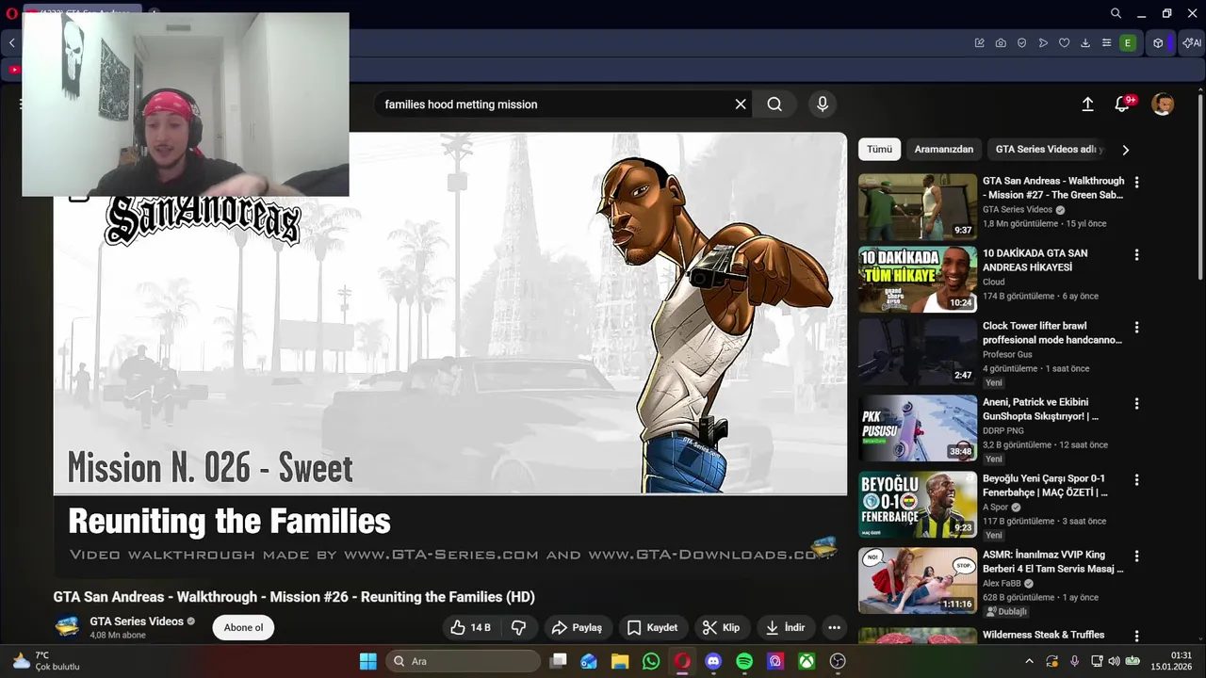Open The Green Sabre walkthrough thumbnail

[x=917, y=206]
